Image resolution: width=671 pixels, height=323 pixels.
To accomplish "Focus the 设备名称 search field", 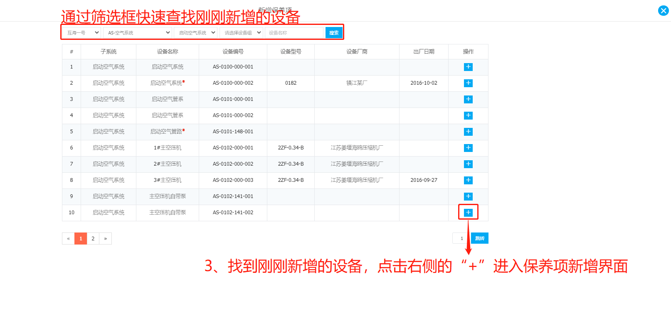I will [294, 32].
